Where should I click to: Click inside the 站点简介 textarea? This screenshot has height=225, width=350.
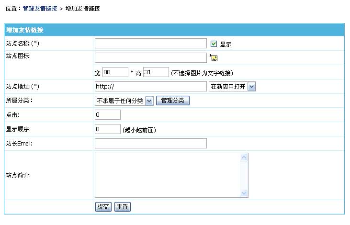(x=168, y=175)
